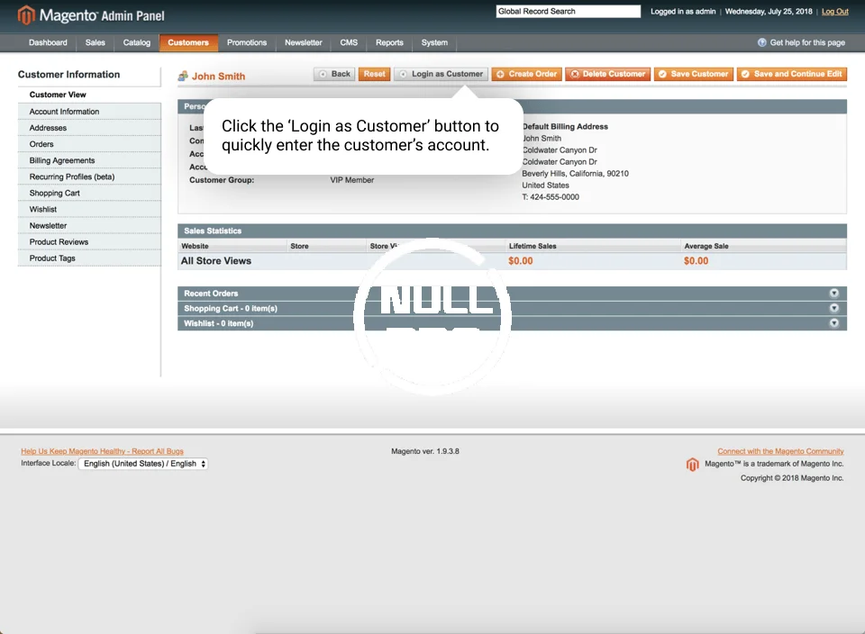
Task: Expand the Recent Orders section arrow
Action: pyautogui.click(x=833, y=294)
